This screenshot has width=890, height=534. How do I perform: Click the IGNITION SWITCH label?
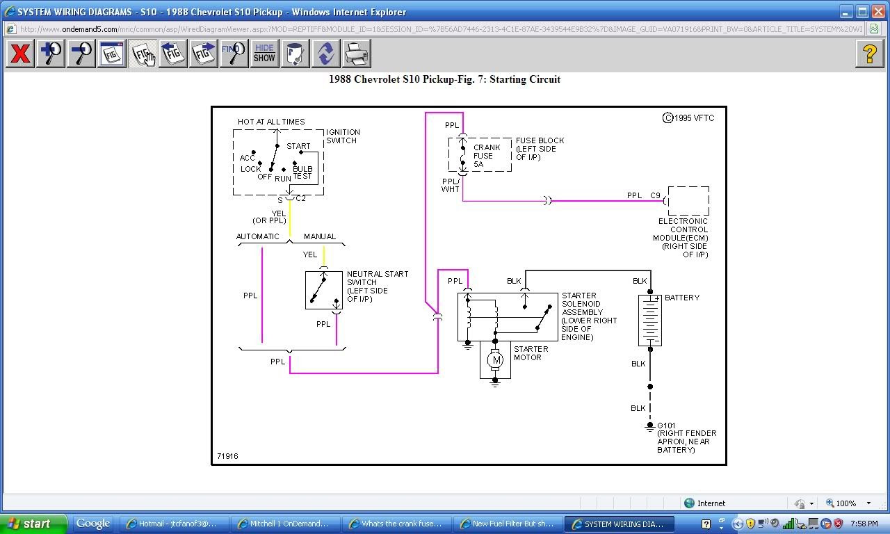pos(343,136)
